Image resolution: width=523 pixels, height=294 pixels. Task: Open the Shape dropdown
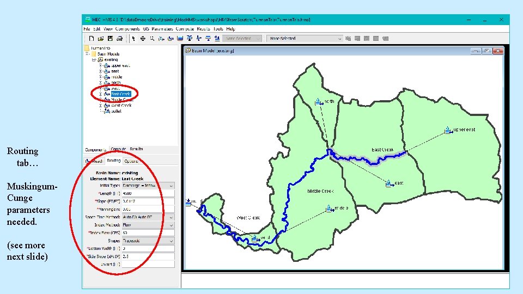(x=148, y=241)
